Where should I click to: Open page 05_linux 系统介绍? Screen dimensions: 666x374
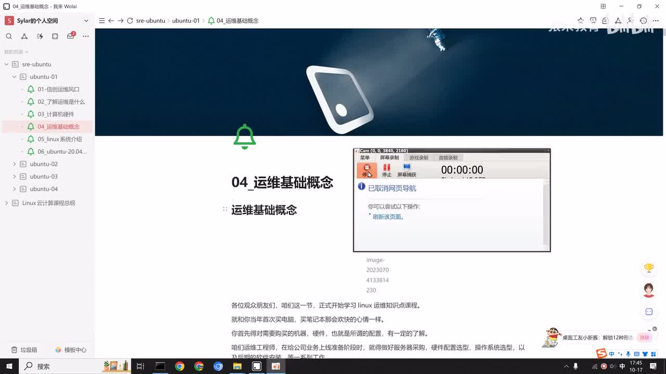(x=59, y=139)
